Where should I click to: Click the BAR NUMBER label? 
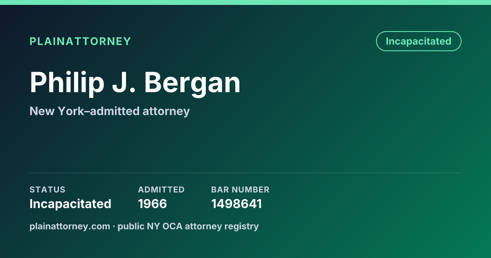(x=240, y=190)
